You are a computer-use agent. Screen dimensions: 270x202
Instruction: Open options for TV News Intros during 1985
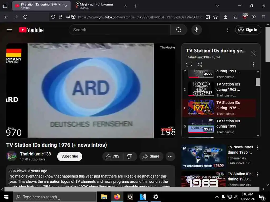257,147
